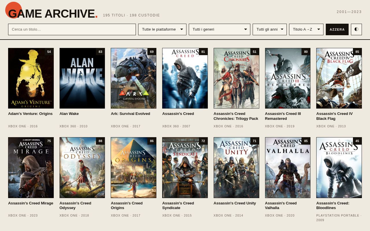
Task: Click 'XBOX ONE · 2023' under Mirage
Action: tap(23, 215)
